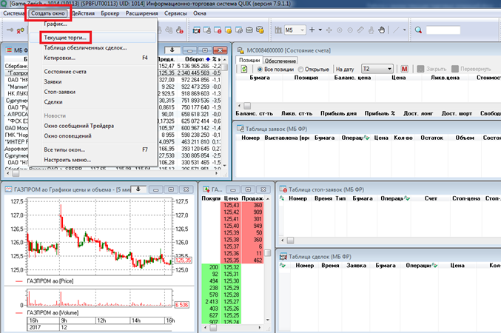
Task: Choose Сделки menu entry
Action: coord(93,102)
